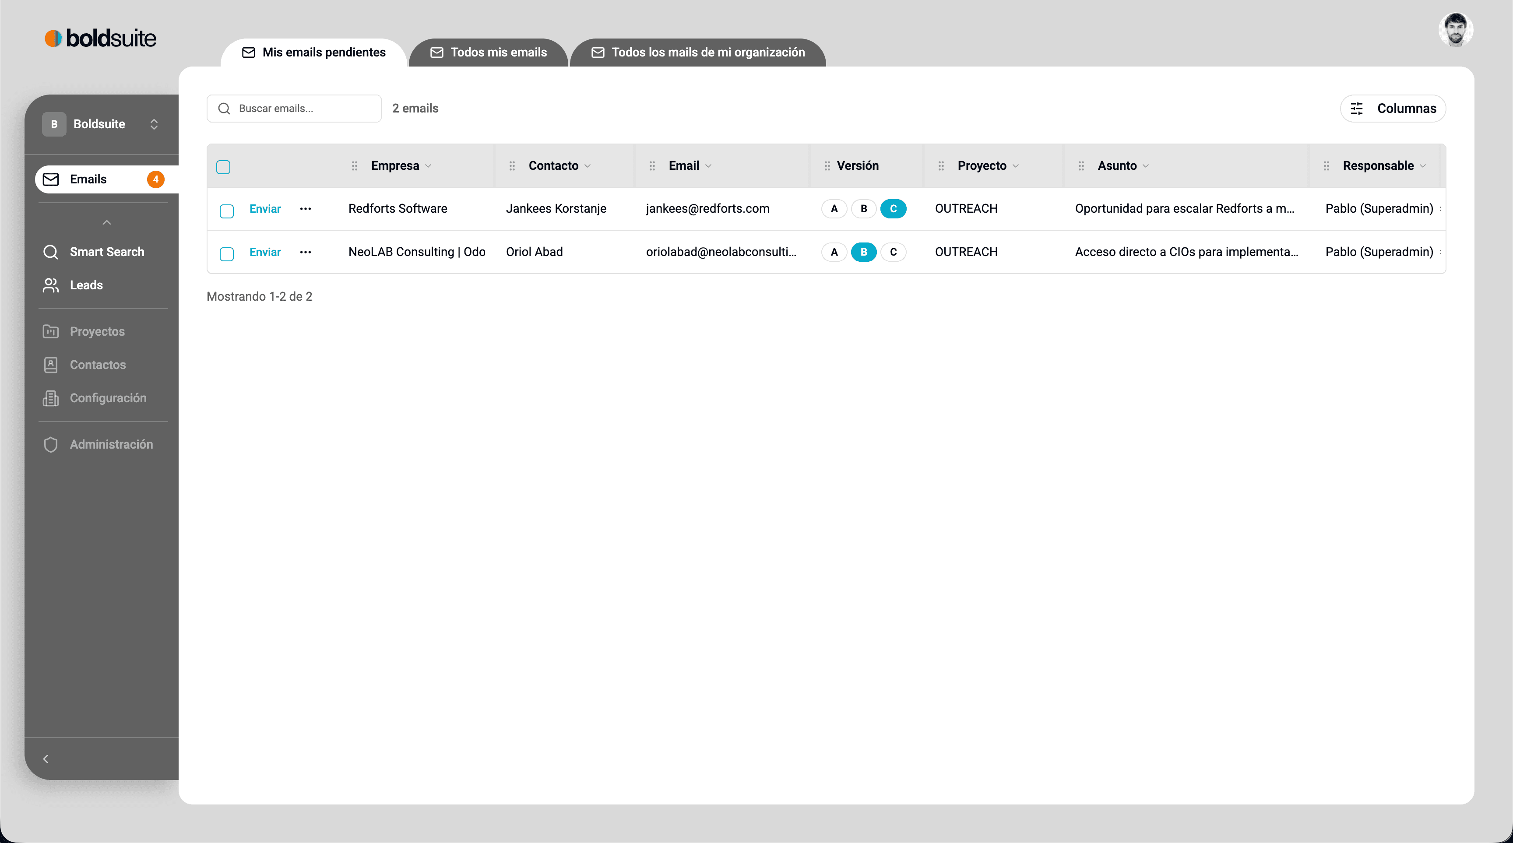Click the Jankees Korstanje contact cell
This screenshot has height=843, width=1513.
556,209
